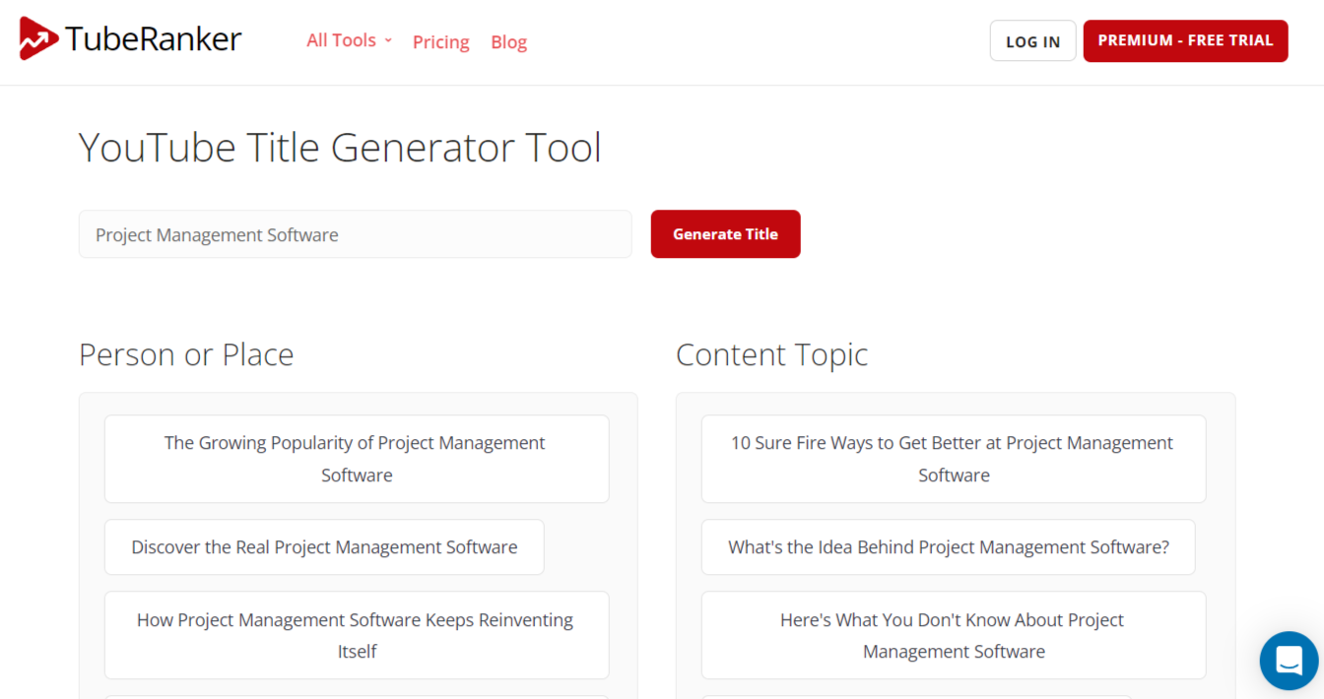Start the Premium free trial
Viewport: 1324px width, 699px height.
click(x=1185, y=41)
